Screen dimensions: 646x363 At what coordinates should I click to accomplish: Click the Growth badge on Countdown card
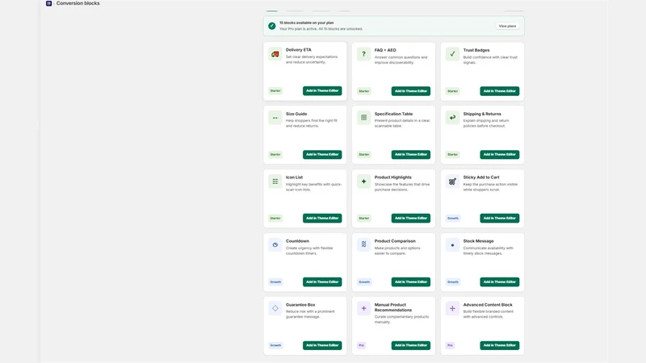coord(275,282)
